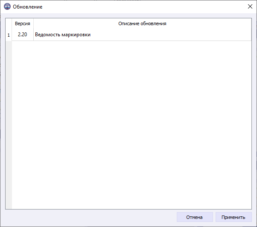Select version cell 2.20

pos(23,35)
